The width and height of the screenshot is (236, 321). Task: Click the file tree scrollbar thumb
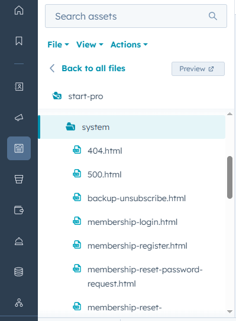coord(229,177)
